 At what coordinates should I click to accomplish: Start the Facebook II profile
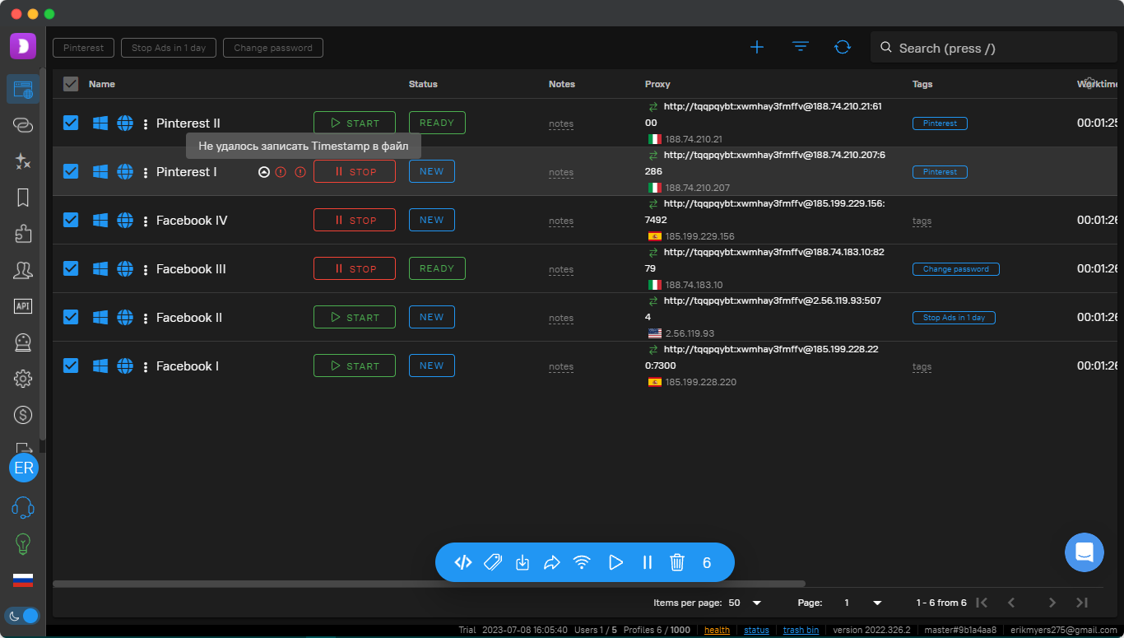coord(355,317)
